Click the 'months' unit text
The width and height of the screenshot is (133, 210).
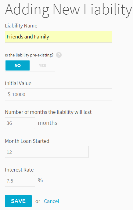[48, 123]
